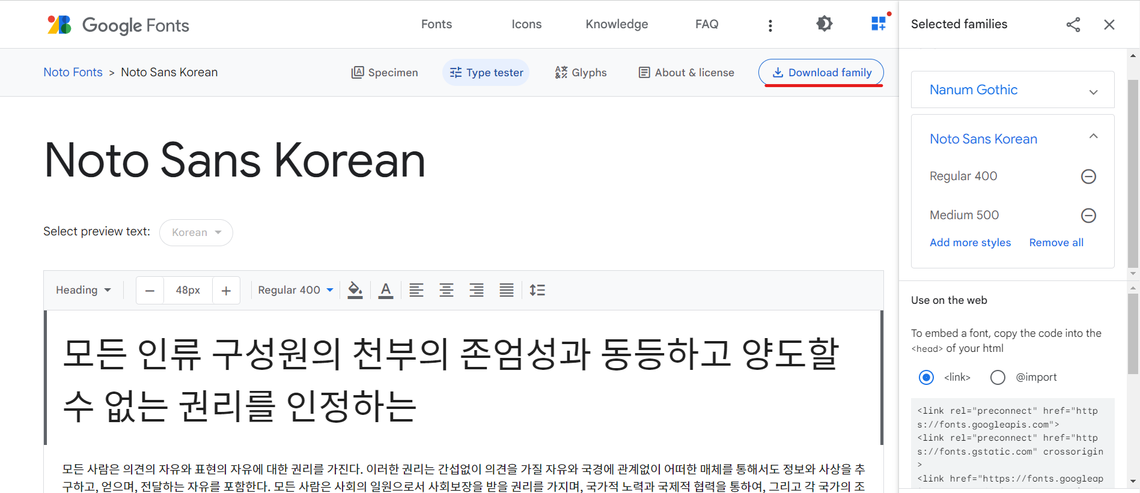This screenshot has height=493, width=1140.
Task: Open the Korean preview text dropdown
Action: pos(196,232)
